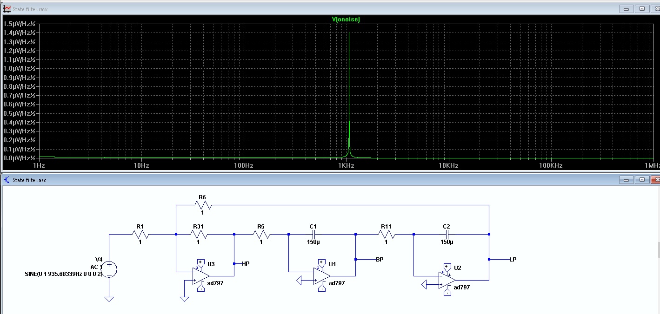Click the schematic icon in State filter.asc title bar
Viewport: 660px width, 314px height.
pyautogui.click(x=7, y=180)
